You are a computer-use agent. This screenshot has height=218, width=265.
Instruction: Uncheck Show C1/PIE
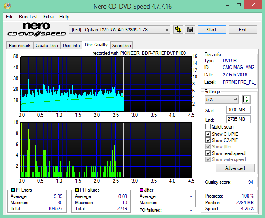pos(208,134)
